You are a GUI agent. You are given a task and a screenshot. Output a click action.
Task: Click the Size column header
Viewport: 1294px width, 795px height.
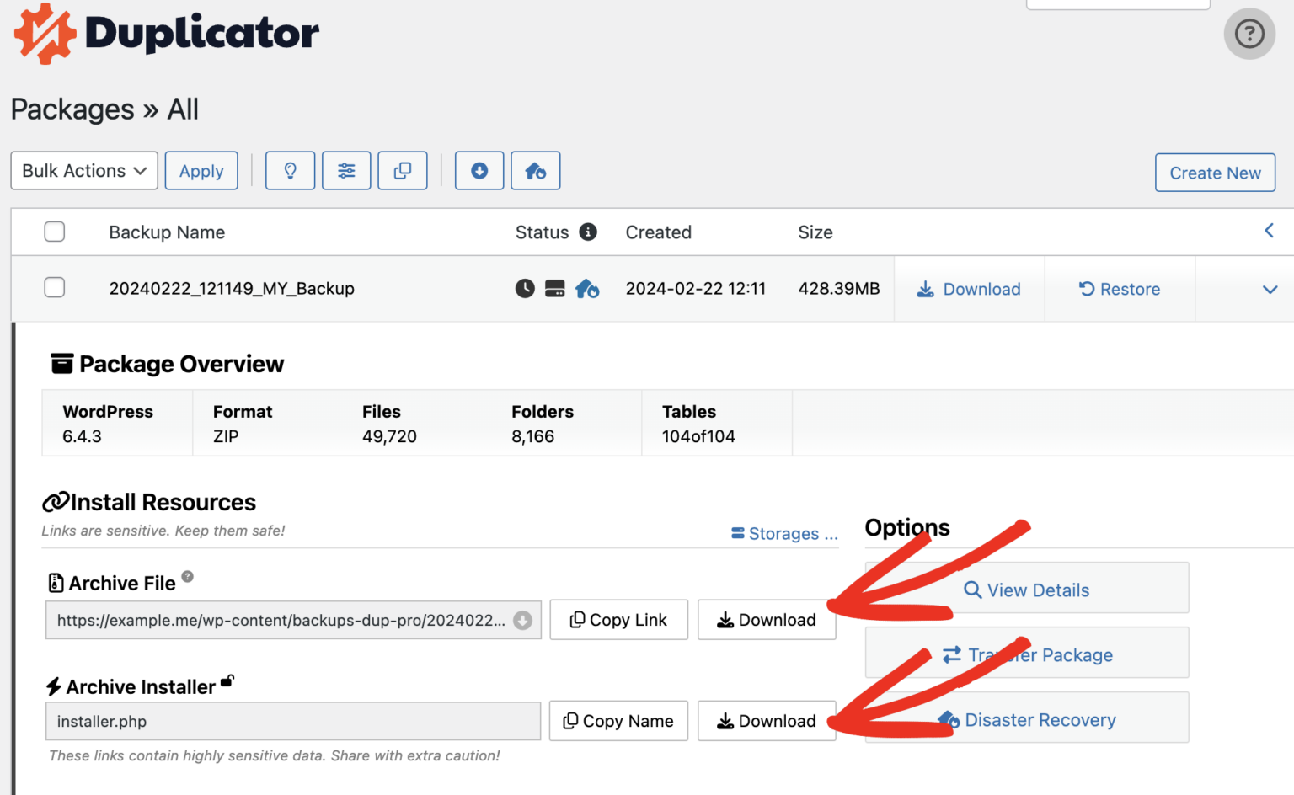815,232
